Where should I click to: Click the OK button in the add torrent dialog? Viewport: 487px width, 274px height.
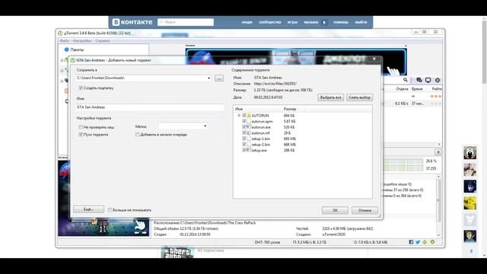tap(335, 210)
